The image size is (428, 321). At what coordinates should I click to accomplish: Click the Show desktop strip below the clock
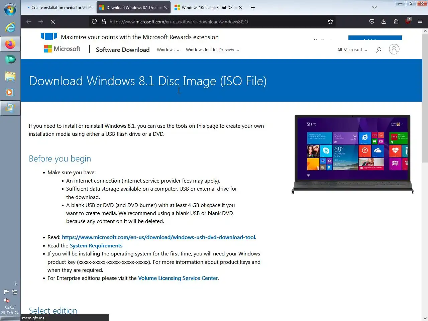point(10,318)
